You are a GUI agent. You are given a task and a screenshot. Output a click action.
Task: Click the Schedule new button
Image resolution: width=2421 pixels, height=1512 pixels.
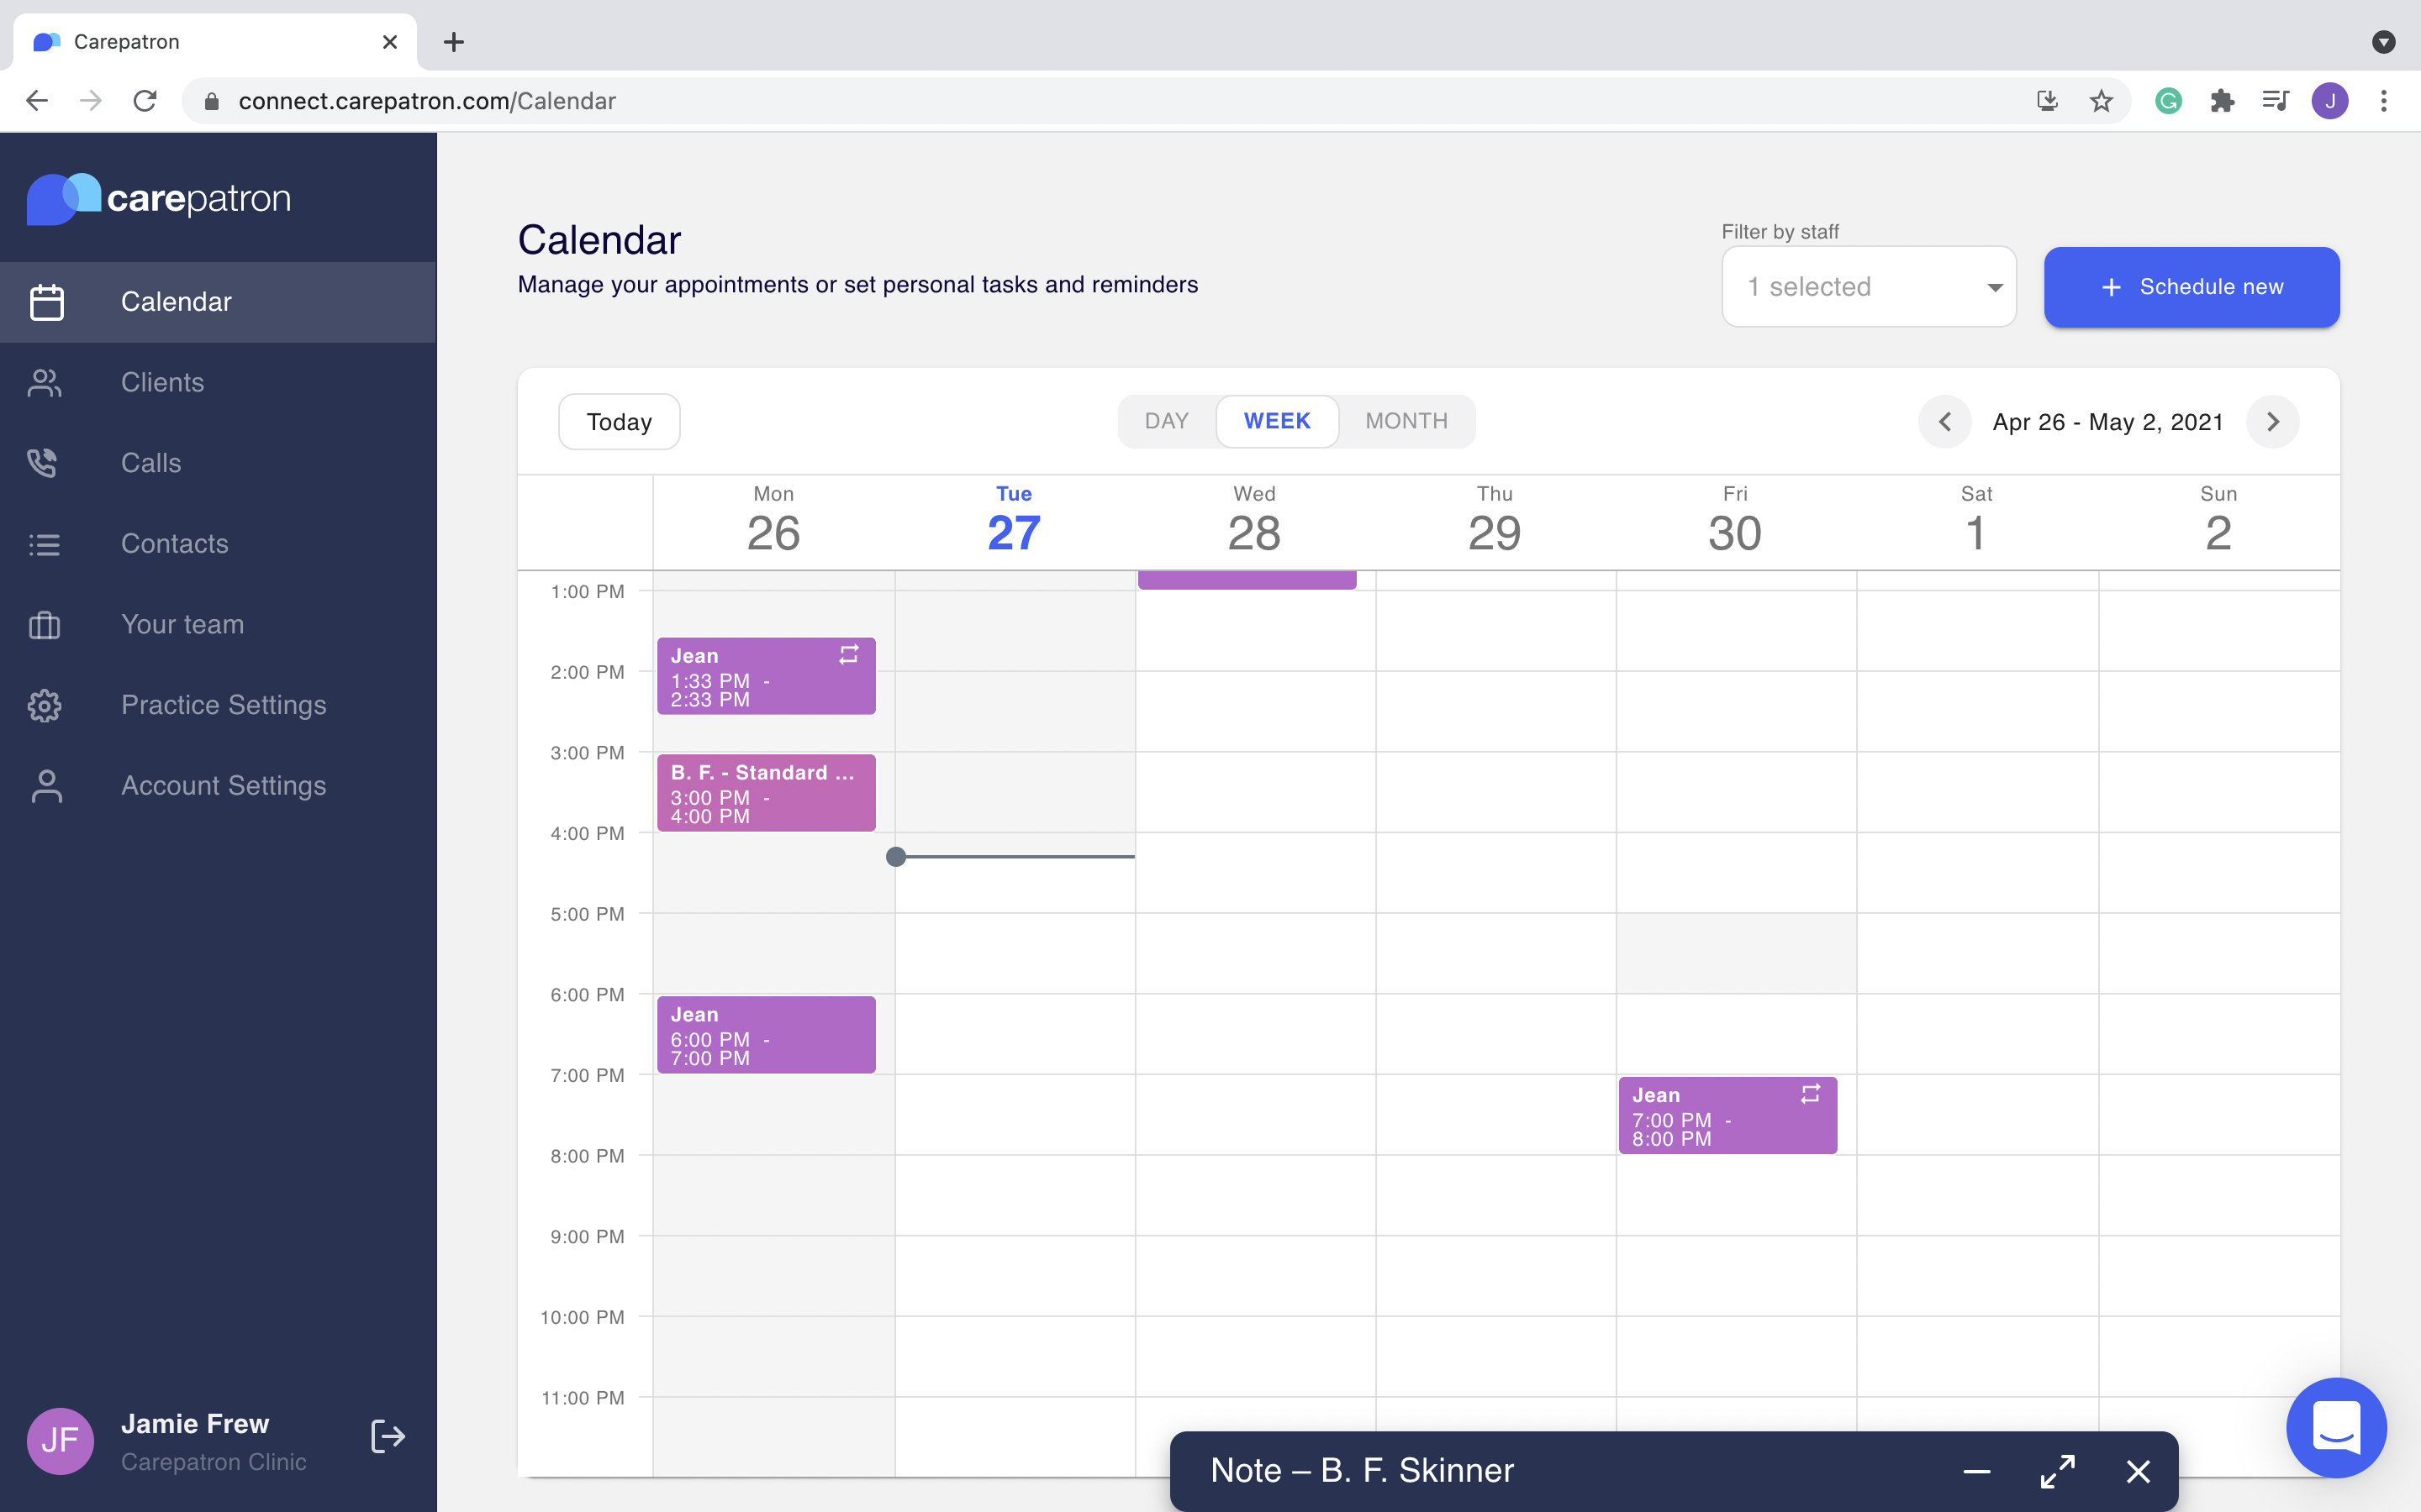click(x=2191, y=287)
